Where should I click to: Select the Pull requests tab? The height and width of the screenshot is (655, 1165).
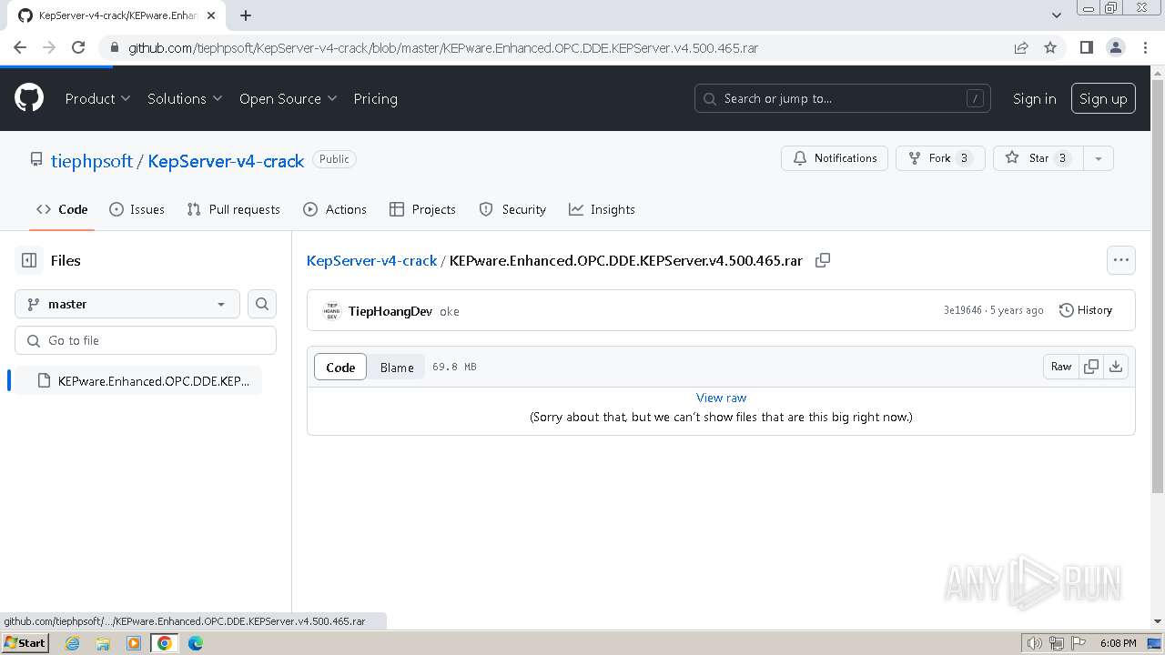click(x=233, y=209)
